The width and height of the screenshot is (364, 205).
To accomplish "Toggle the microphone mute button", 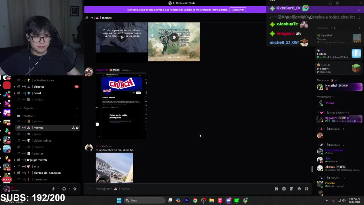I will point(53,189).
